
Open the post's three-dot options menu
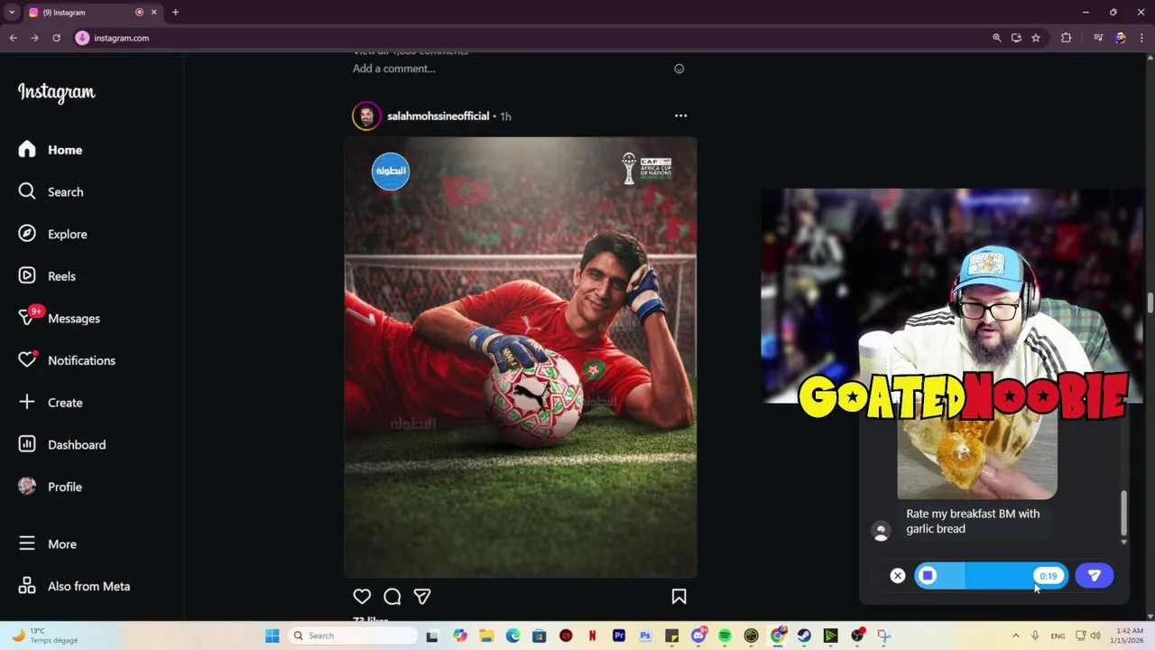(680, 116)
